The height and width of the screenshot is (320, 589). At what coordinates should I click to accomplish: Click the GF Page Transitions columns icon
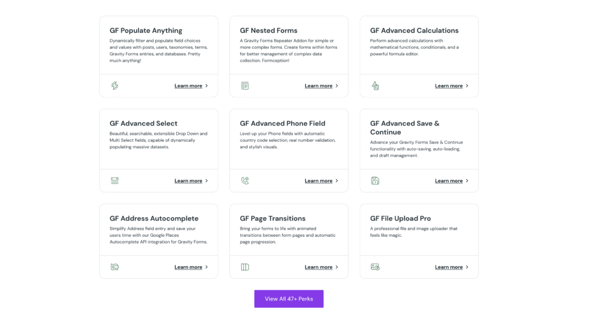pyautogui.click(x=245, y=267)
